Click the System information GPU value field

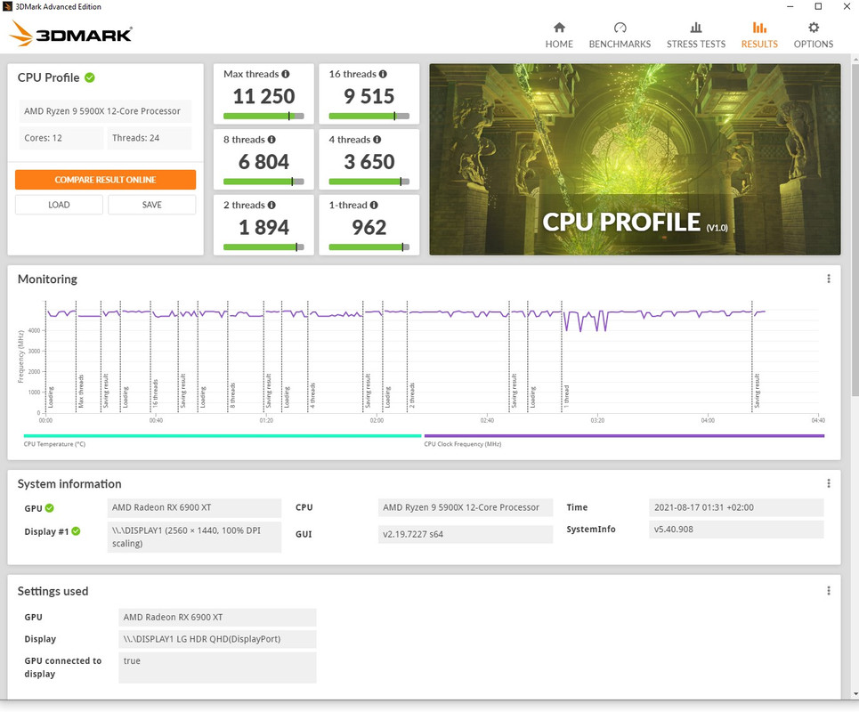(x=194, y=507)
